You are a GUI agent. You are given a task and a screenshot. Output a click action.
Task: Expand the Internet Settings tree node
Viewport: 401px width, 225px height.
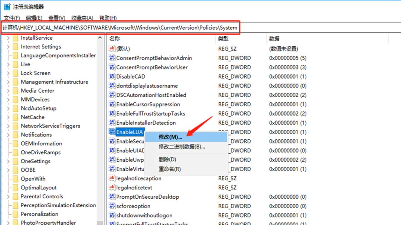click(x=8, y=47)
